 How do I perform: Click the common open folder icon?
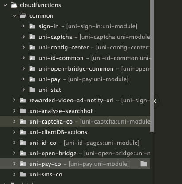[23, 16]
